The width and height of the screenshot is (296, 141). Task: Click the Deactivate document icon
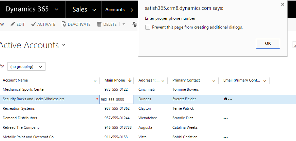(63, 24)
